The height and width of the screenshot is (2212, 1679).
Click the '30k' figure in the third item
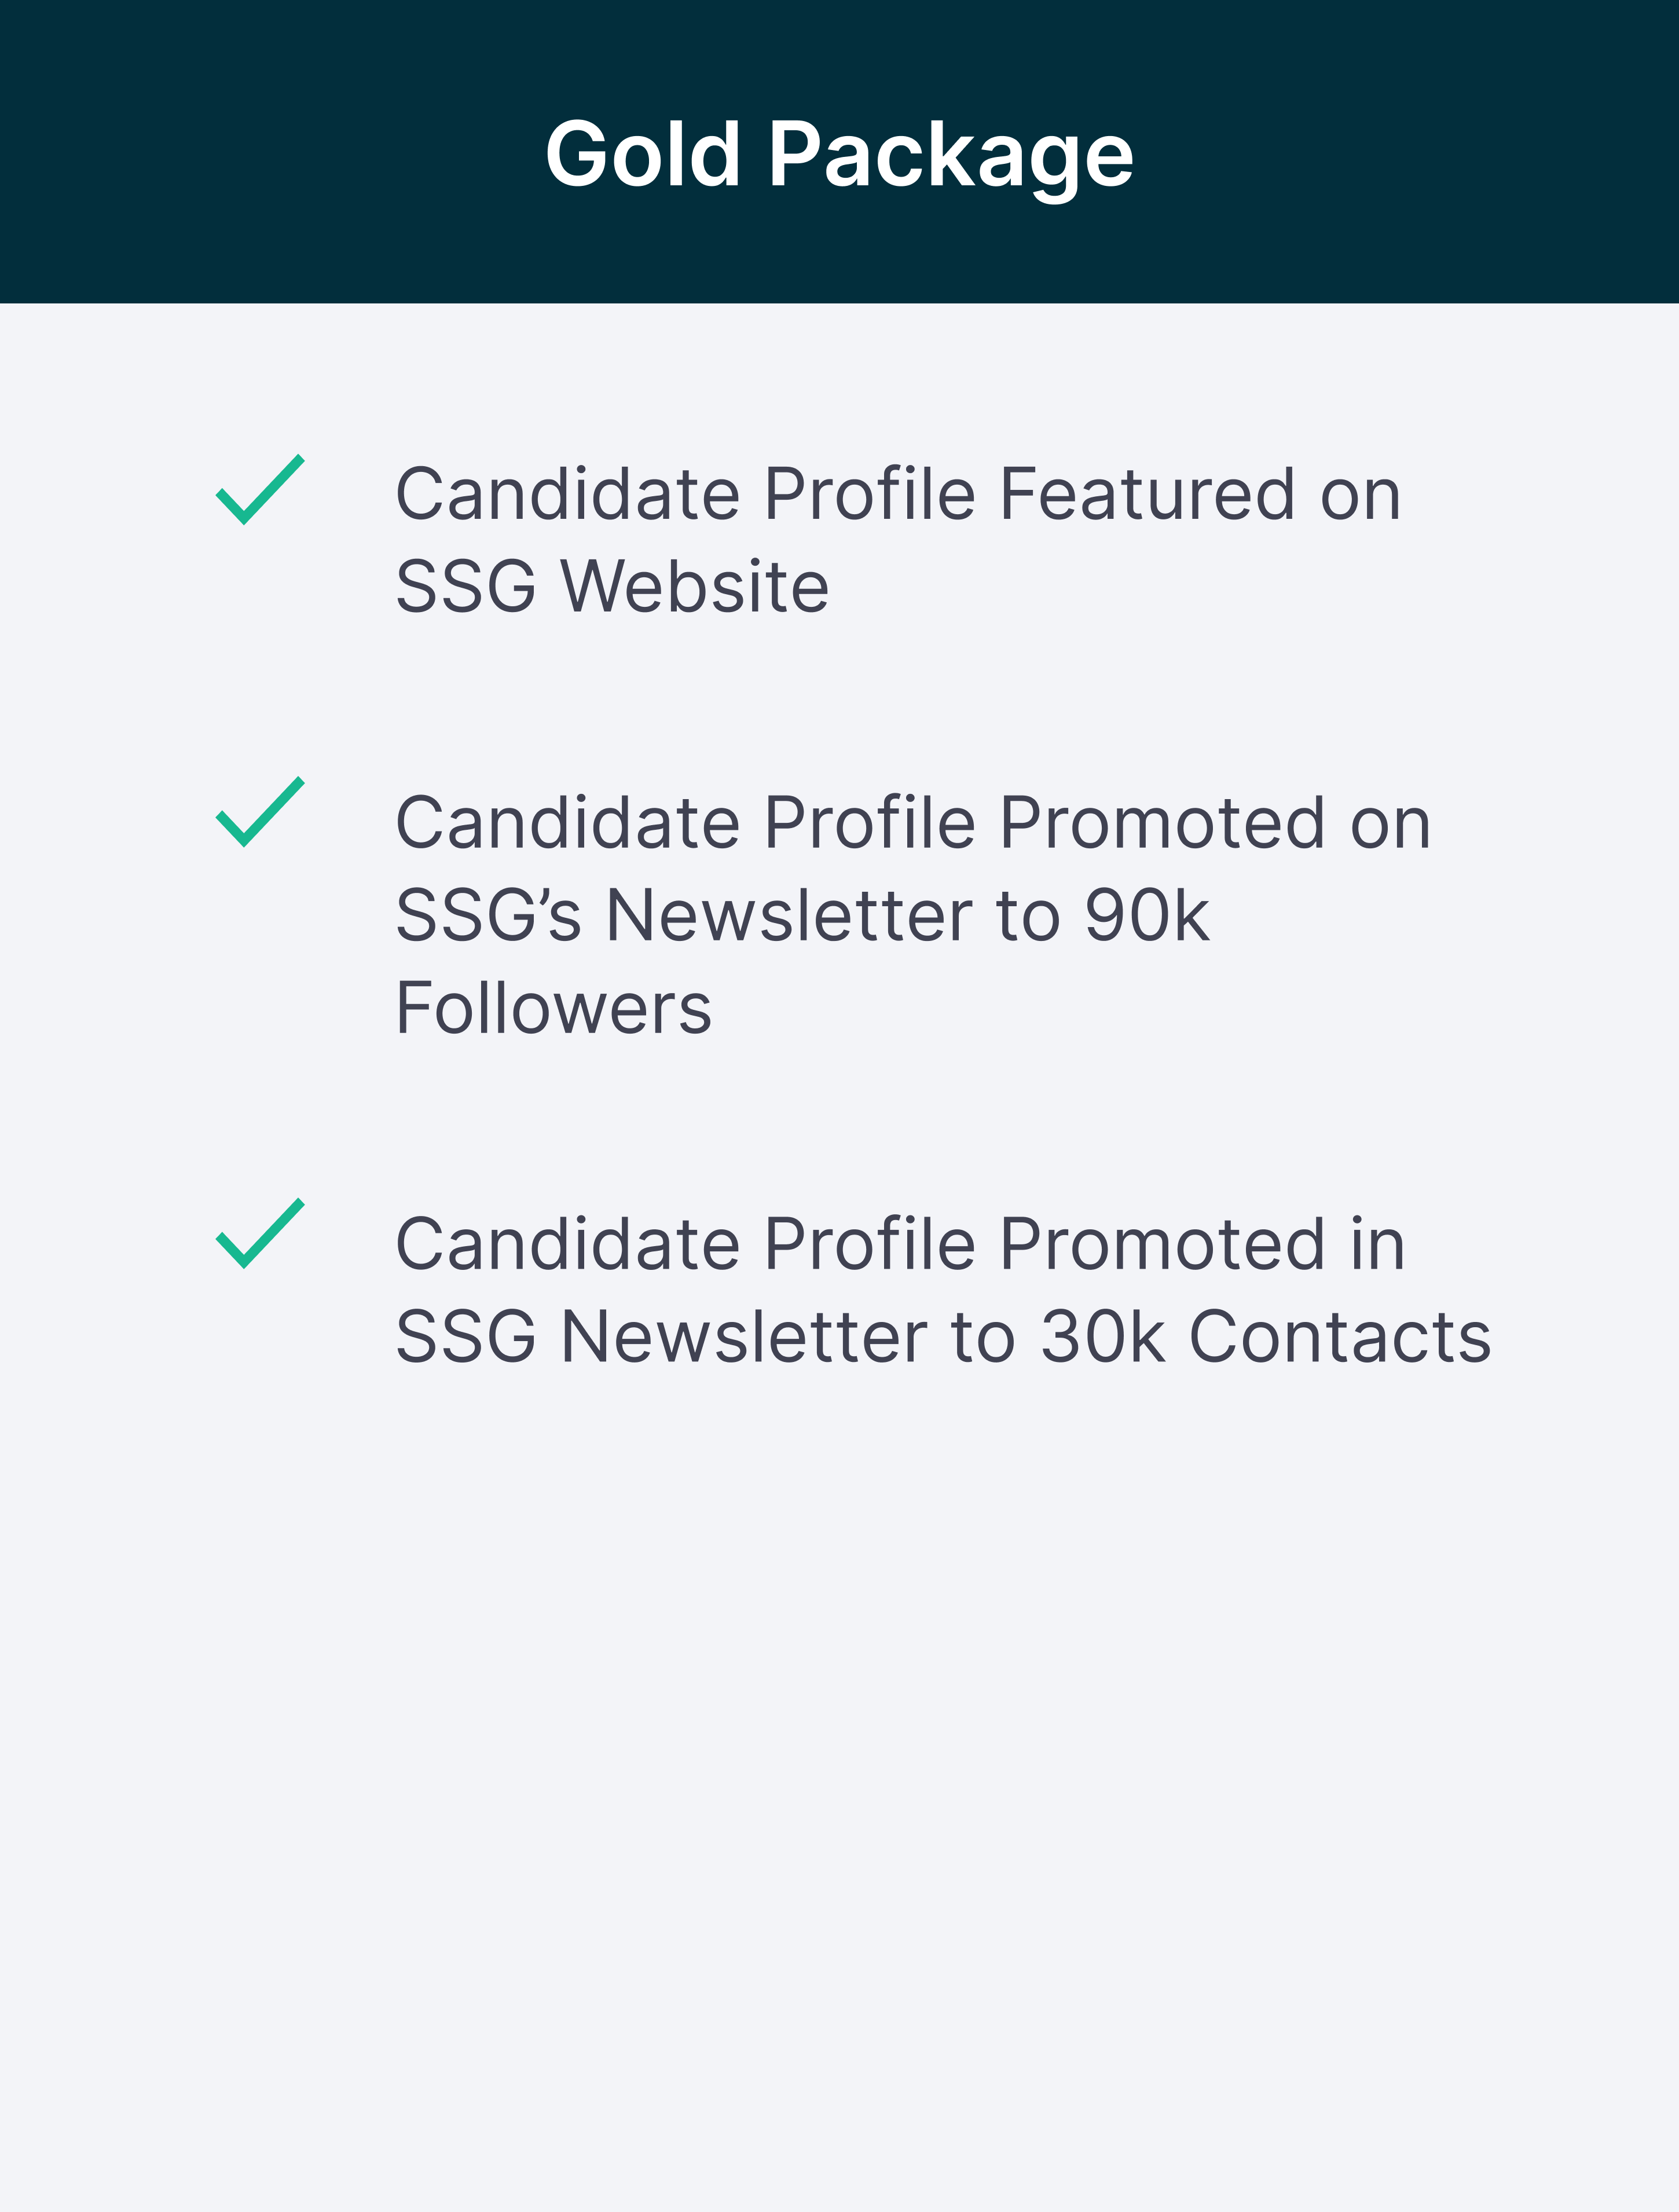pos(1103,1337)
